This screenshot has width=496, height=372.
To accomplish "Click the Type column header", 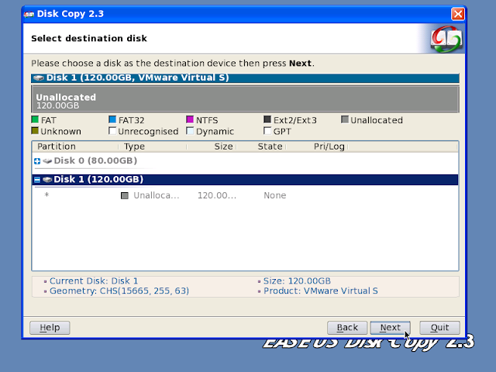I will tap(134, 146).
